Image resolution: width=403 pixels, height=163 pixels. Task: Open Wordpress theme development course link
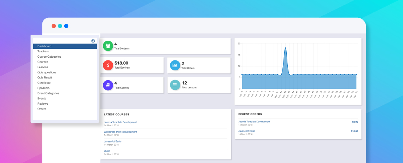tap(120, 132)
